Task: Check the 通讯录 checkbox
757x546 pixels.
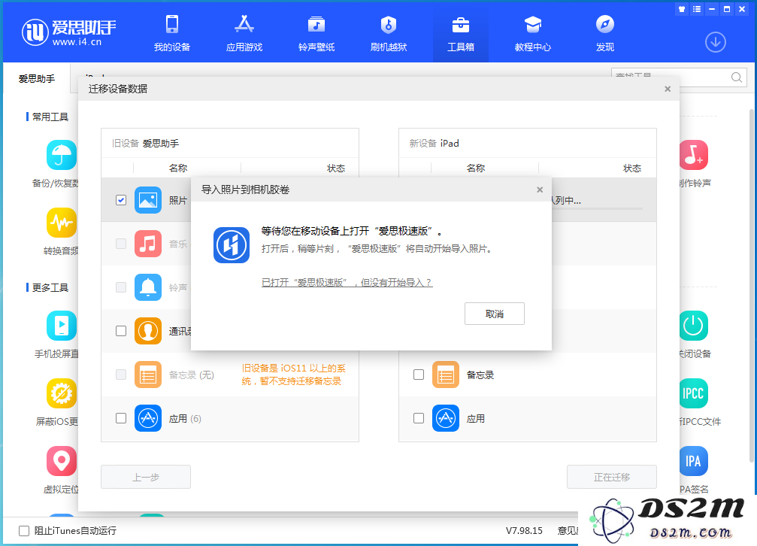Action: coord(121,331)
